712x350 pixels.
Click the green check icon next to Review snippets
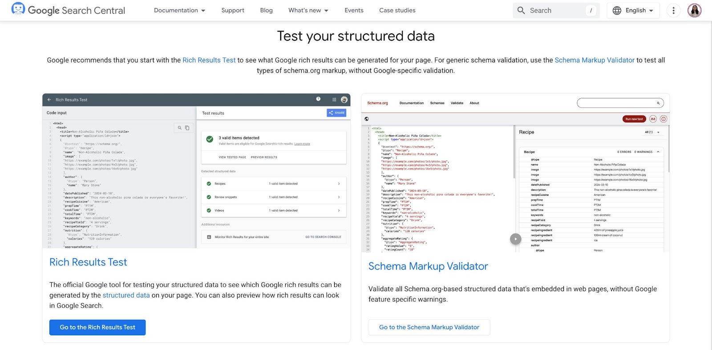[x=209, y=197]
